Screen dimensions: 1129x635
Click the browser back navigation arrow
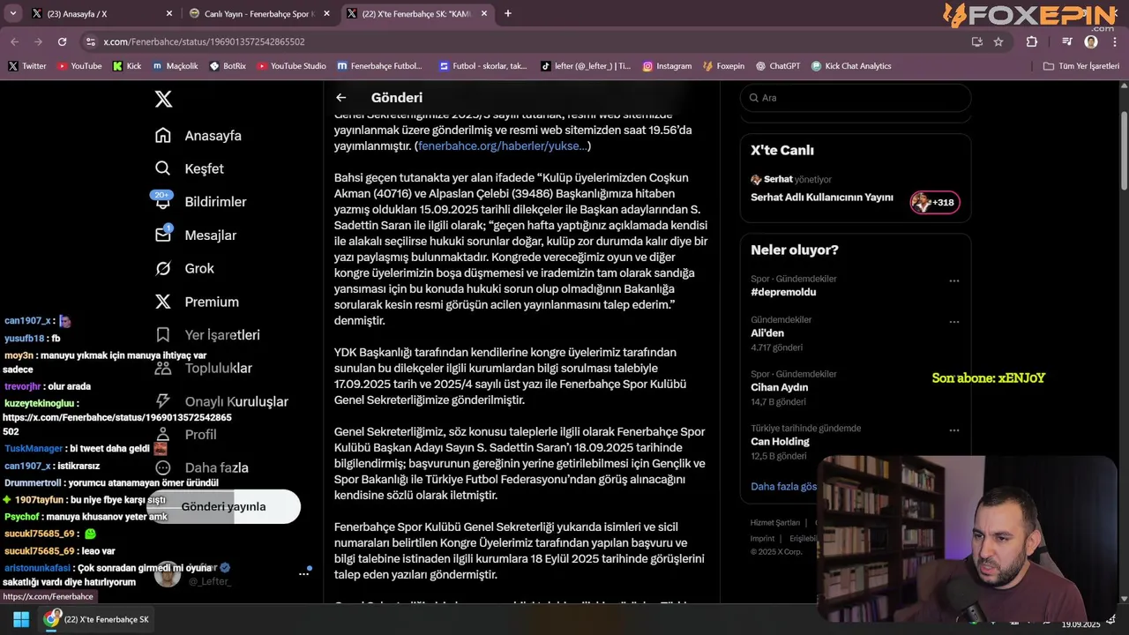(14, 41)
